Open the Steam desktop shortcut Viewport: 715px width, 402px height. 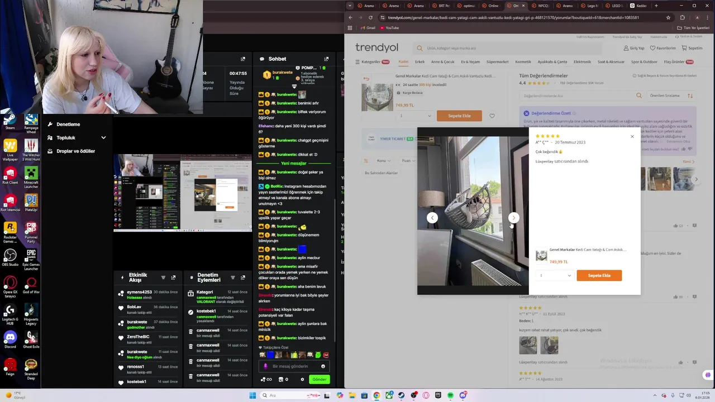10,122
